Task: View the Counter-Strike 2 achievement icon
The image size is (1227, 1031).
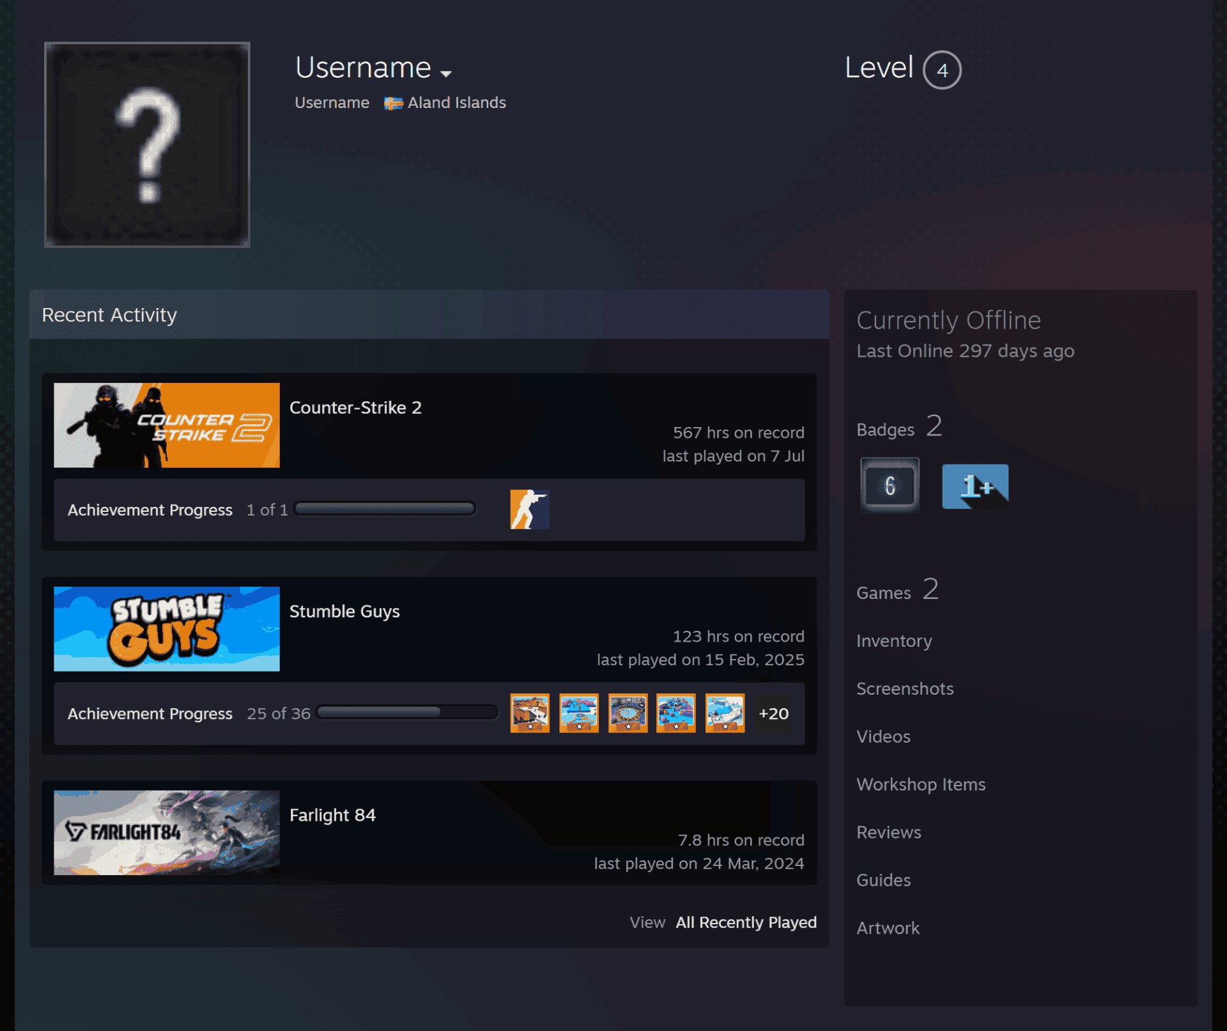Action: (530, 509)
